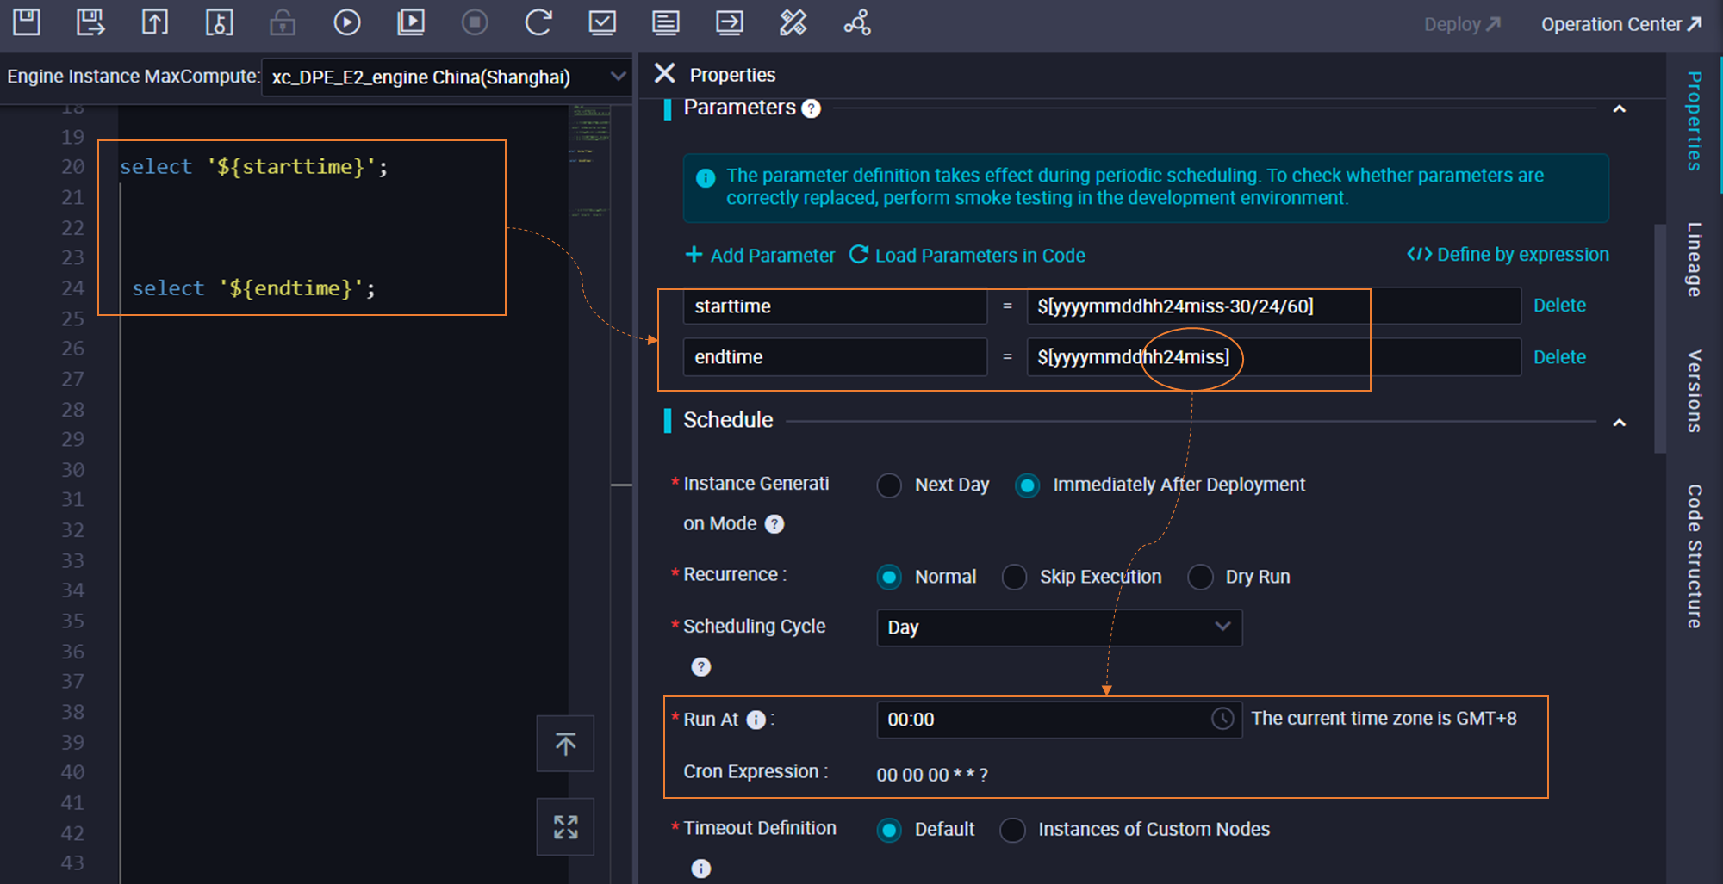Select Default timeout definition
Viewport: 1723px width, 884px height.
point(889,830)
